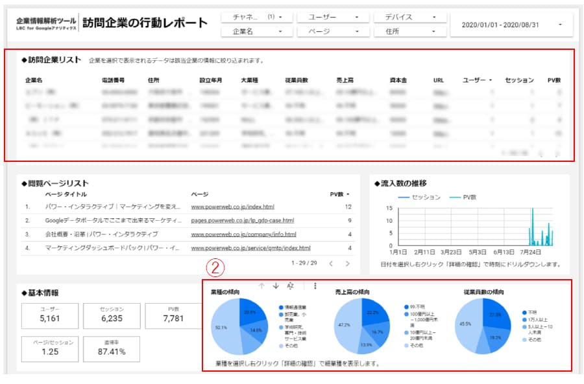Open www.powerweb.co.jp/index.html link
This screenshot has height=384, width=584.
pyautogui.click(x=233, y=207)
